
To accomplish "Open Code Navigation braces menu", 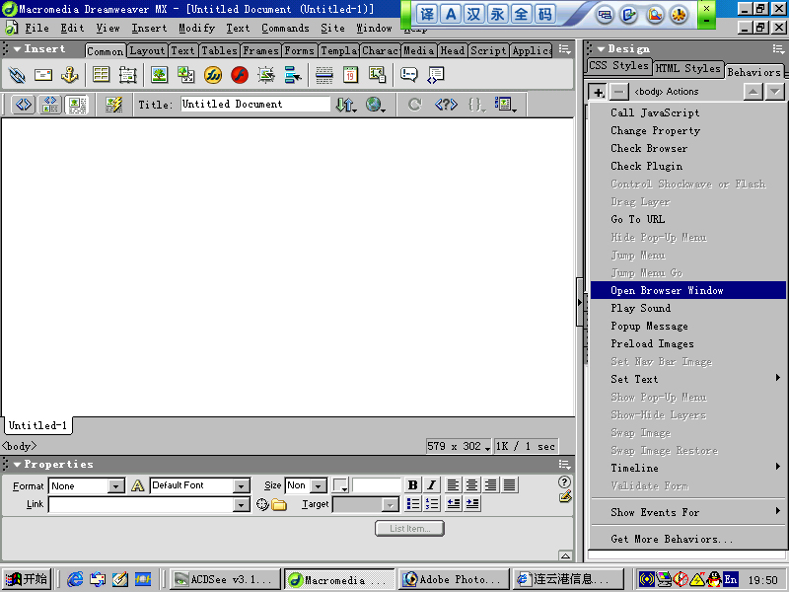I will pyautogui.click(x=476, y=105).
